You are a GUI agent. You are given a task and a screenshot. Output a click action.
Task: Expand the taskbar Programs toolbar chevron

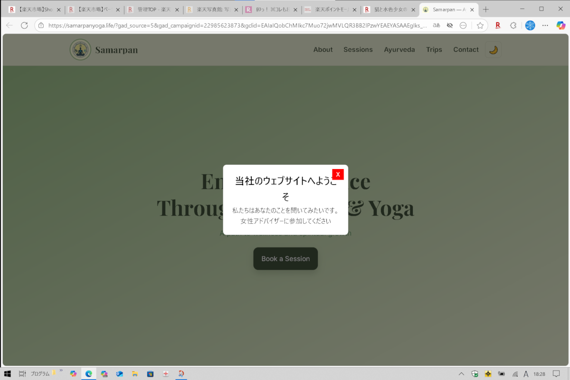coord(61,371)
